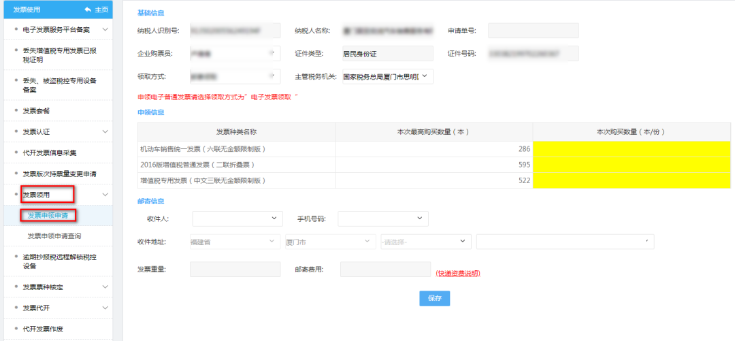Click the 纳税人识别号 field
Viewport: 735px width, 341px height.
235,31
